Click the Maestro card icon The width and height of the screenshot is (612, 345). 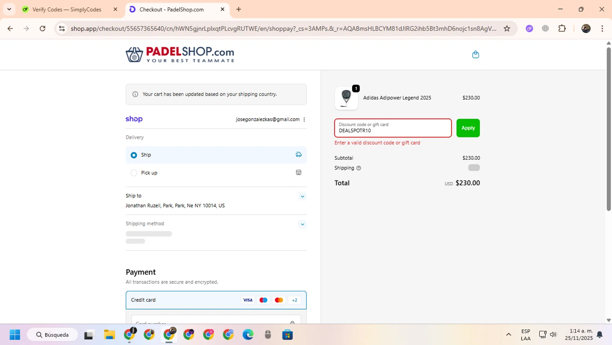[x=264, y=300]
